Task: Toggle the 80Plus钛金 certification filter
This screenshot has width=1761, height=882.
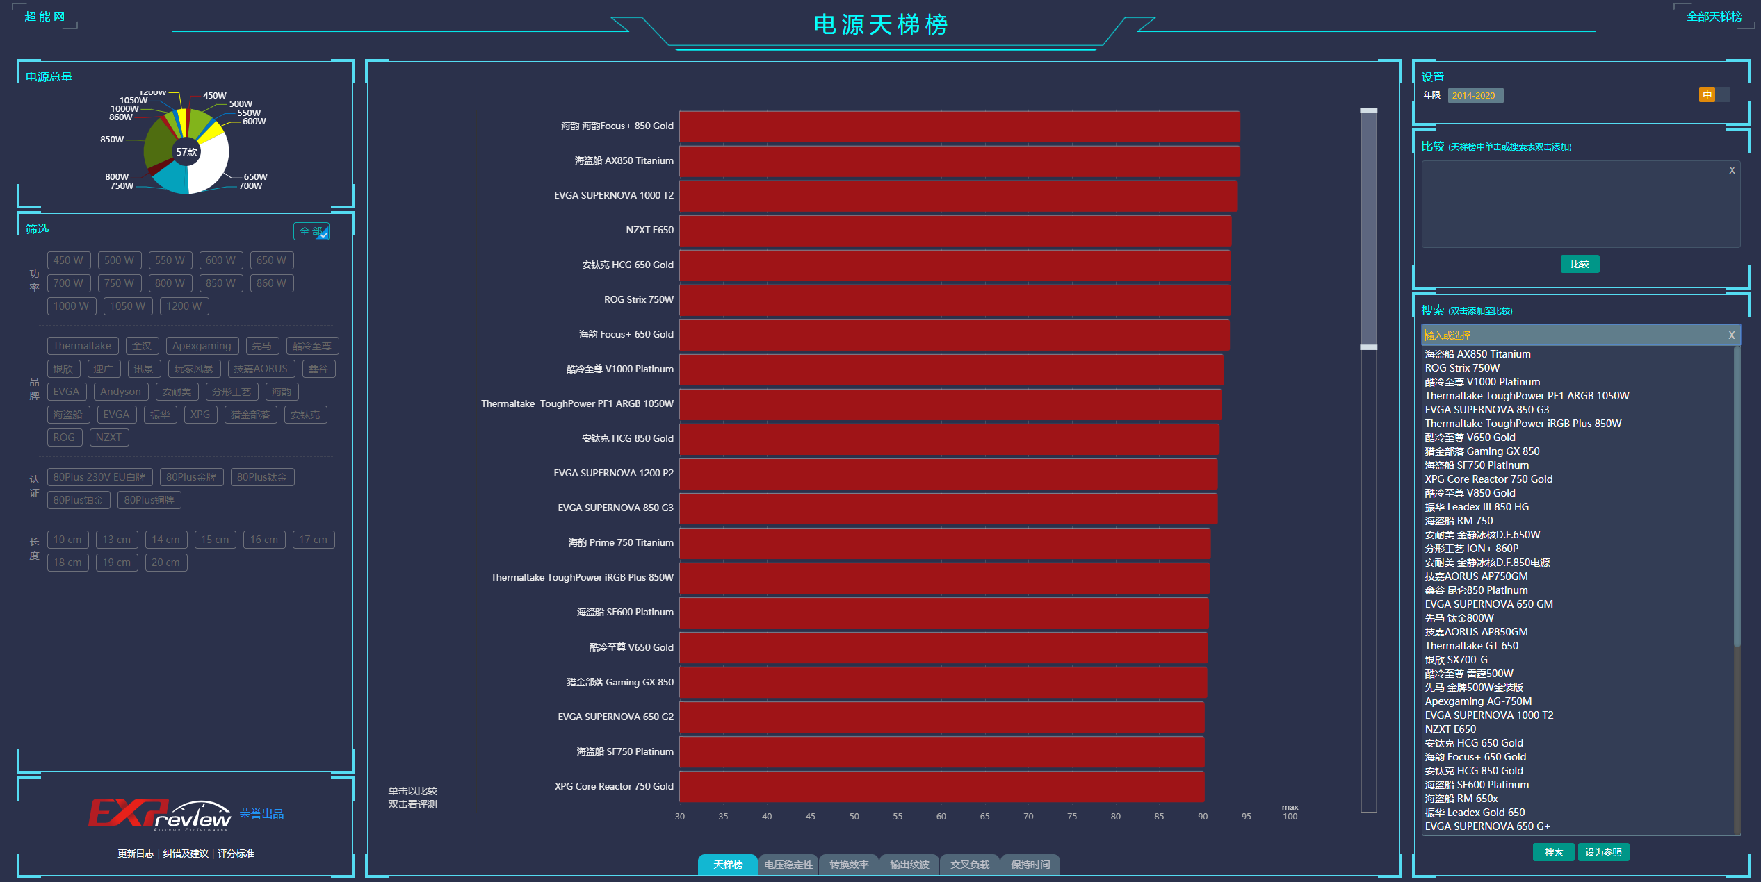Action: [262, 477]
